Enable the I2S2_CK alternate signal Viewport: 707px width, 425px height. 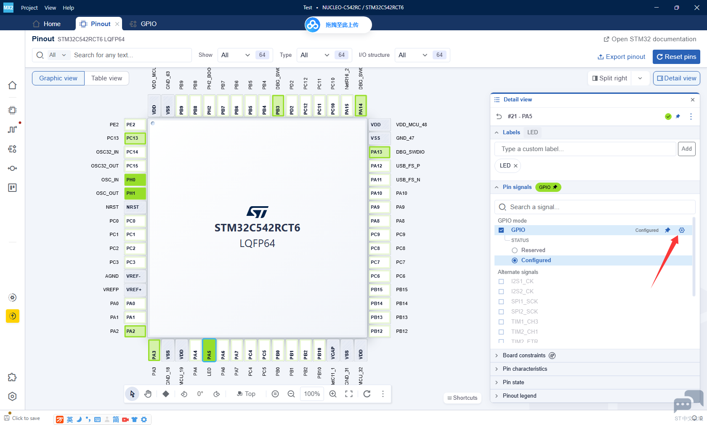[501, 292]
